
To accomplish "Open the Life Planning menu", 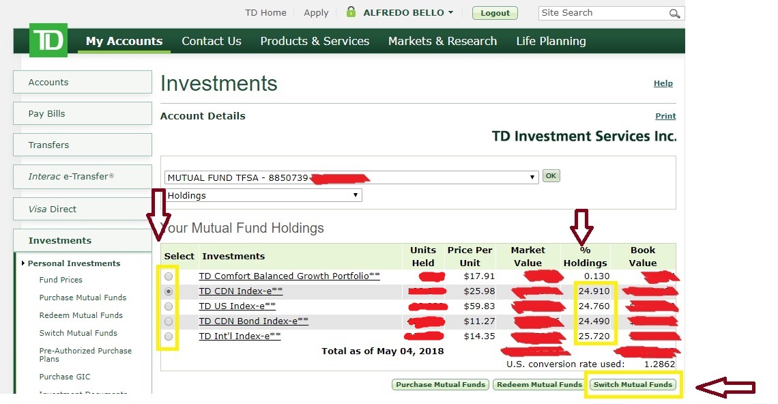I will (x=551, y=41).
